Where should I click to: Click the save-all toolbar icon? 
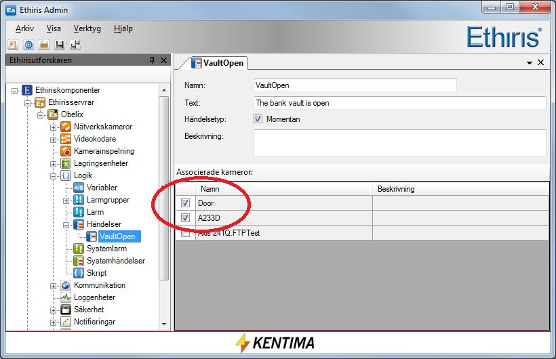click(x=75, y=45)
